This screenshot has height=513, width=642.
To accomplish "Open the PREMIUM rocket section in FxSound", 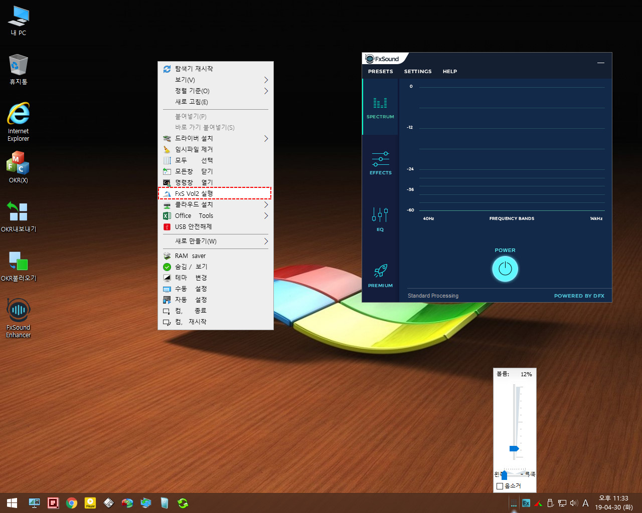I will [x=380, y=276].
